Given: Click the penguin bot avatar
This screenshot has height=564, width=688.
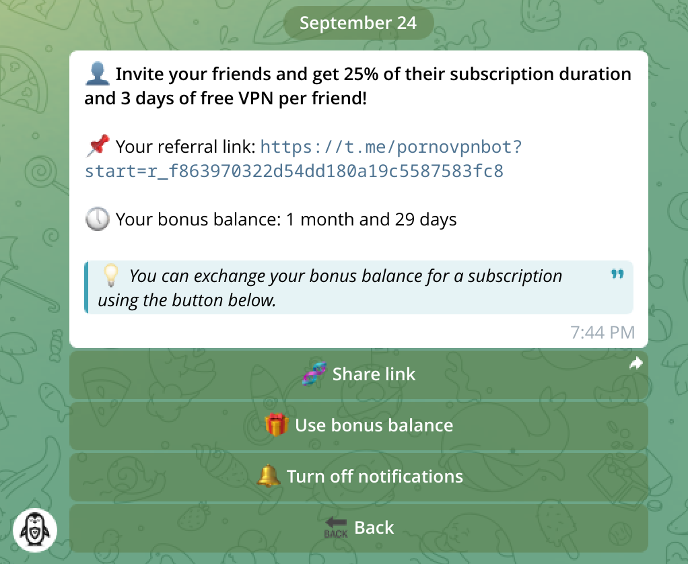Looking at the screenshot, I should tap(36, 530).
